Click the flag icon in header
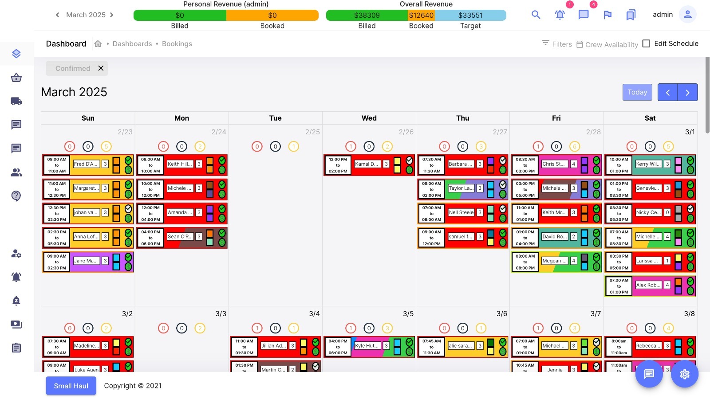The height and width of the screenshot is (399, 710). tap(607, 15)
